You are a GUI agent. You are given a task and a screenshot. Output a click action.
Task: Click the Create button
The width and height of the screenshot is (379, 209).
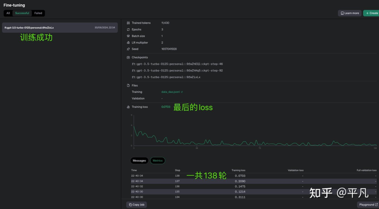pyautogui.click(x=371, y=13)
